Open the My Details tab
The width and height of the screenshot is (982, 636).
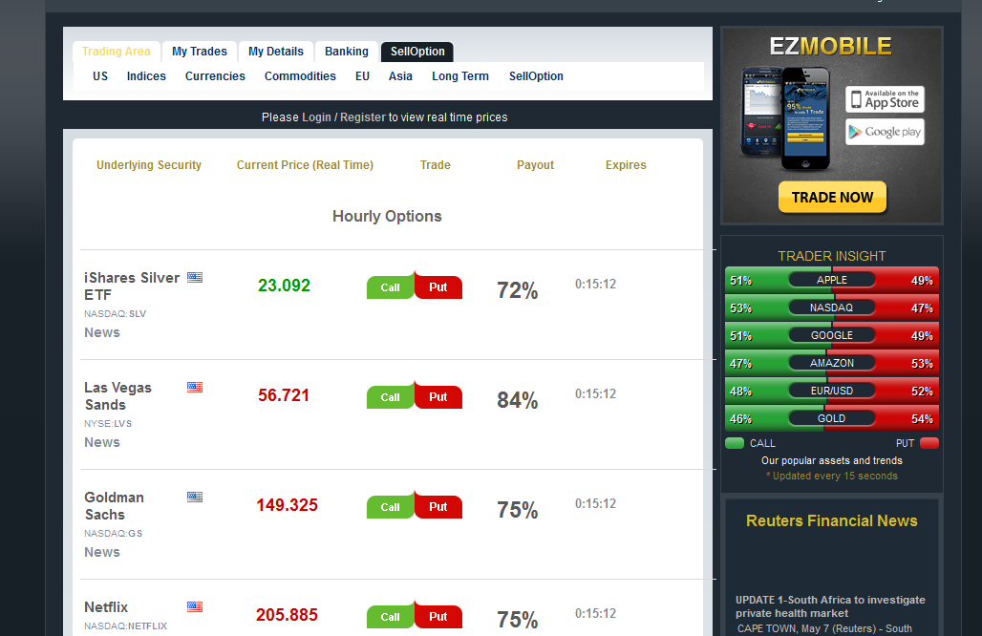(x=275, y=52)
